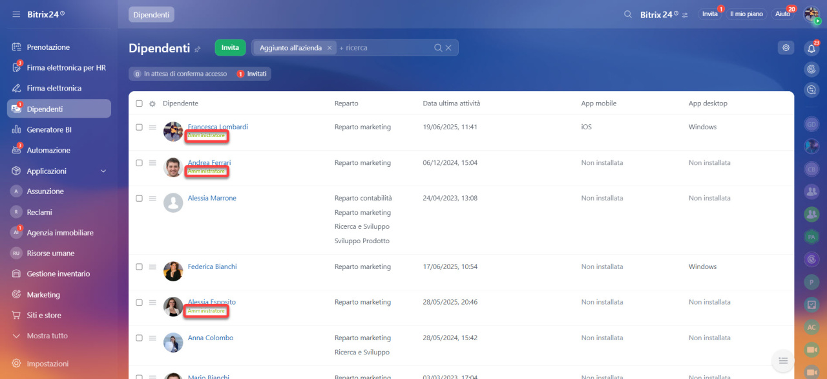Open row actions menu for Federica Bianchi
This screenshot has width=827, height=379.
152,266
